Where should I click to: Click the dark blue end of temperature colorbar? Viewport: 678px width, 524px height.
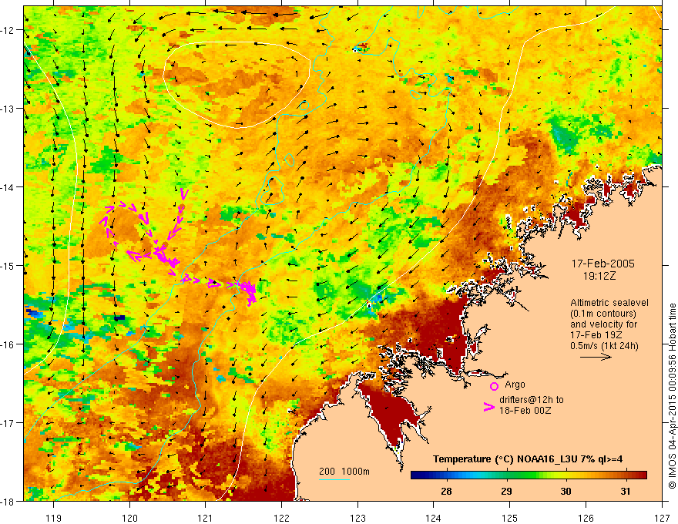pos(418,475)
